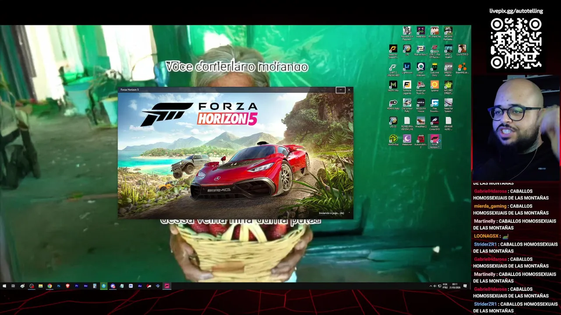Click mierda_gaming's name in the stream chat
Image resolution: width=561 pixels, height=315 pixels.
click(x=490, y=206)
